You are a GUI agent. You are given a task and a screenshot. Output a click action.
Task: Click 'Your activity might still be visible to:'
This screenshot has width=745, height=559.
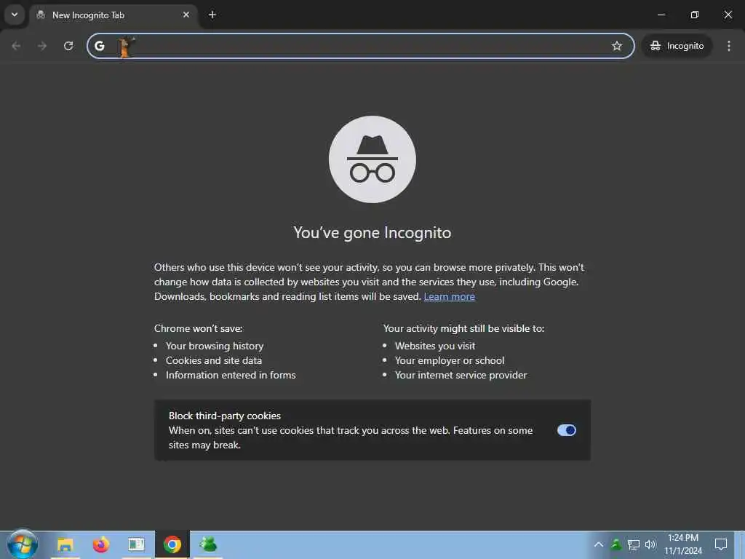[x=463, y=328]
